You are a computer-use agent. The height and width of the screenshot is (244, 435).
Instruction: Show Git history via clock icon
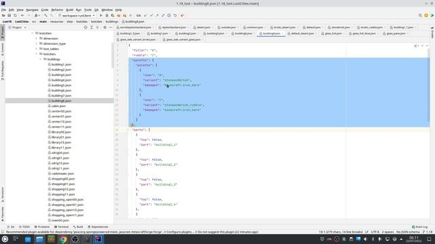tap(169, 16)
